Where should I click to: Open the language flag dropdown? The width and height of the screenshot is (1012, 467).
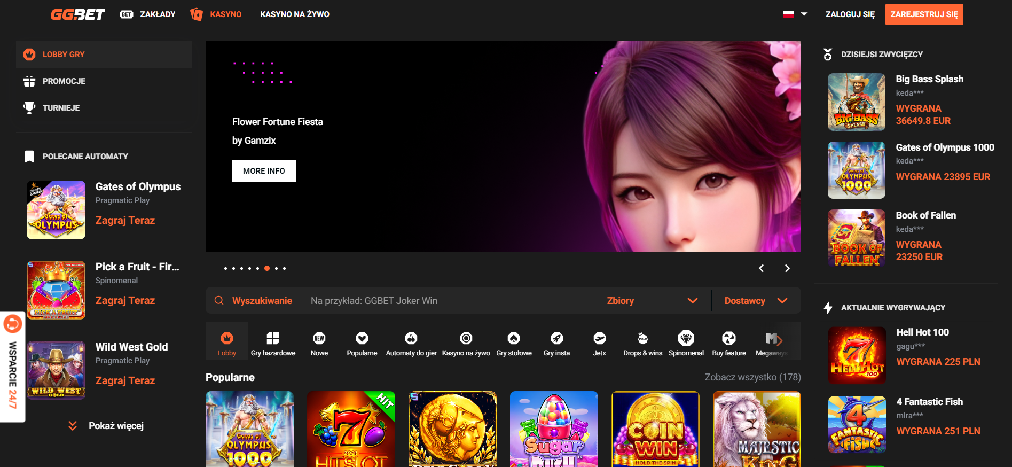pyautogui.click(x=795, y=14)
